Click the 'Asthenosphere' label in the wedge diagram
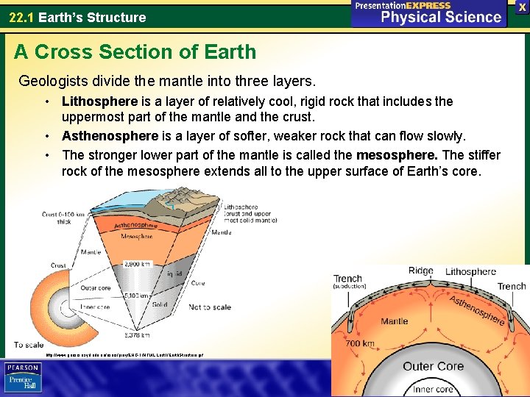Image resolution: width=530 pixels, height=397 pixels. pyautogui.click(x=136, y=225)
